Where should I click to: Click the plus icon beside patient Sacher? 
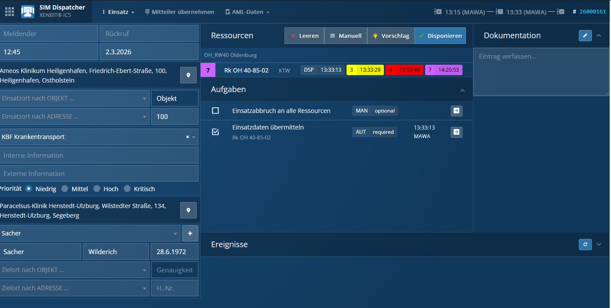(190, 233)
